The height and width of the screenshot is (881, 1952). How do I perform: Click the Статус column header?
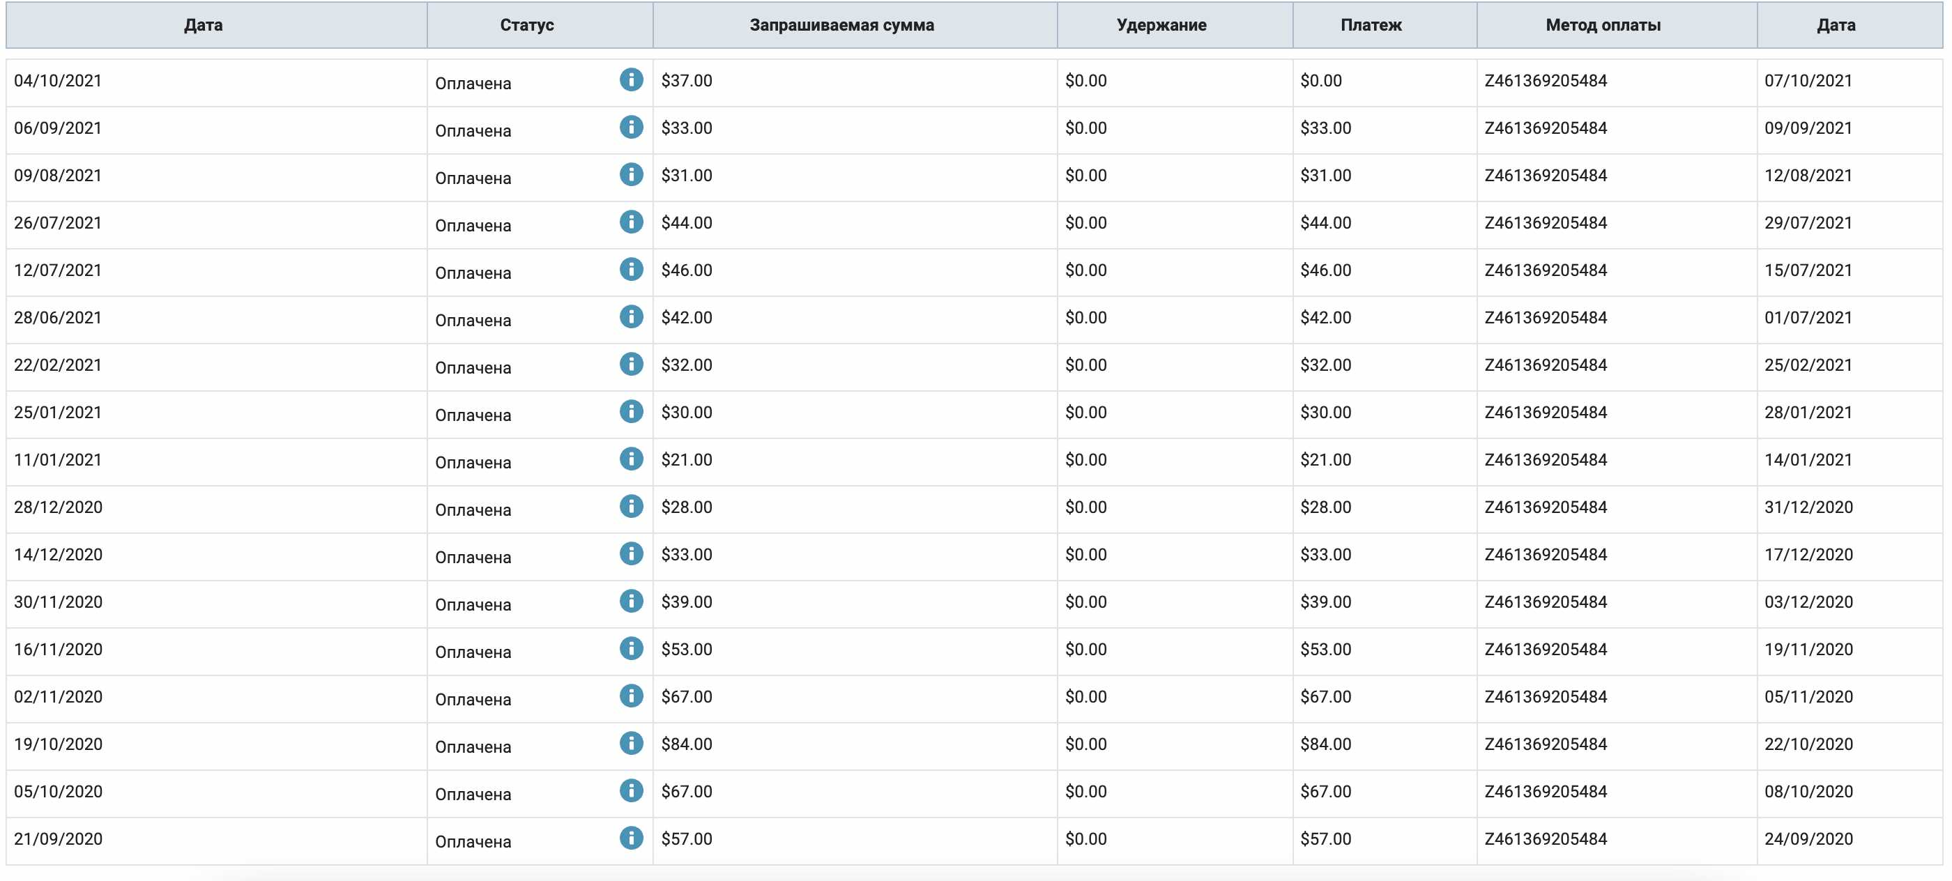coord(540,25)
